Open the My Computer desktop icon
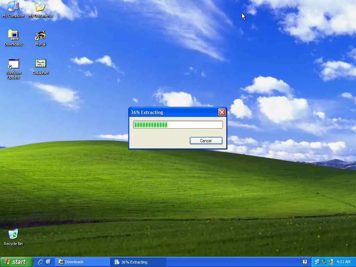Image resolution: width=356 pixels, height=267 pixels. coord(13,9)
